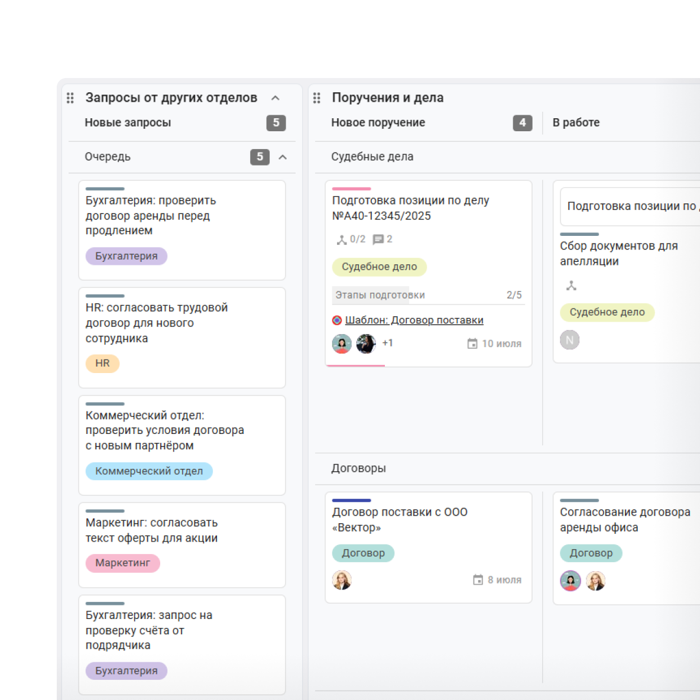Click the drag handle beside Поручения и дела
This screenshot has width=700, height=700.
316,98
